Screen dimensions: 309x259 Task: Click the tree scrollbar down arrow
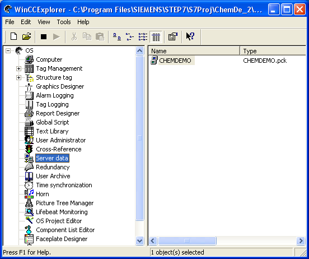tap(140, 241)
